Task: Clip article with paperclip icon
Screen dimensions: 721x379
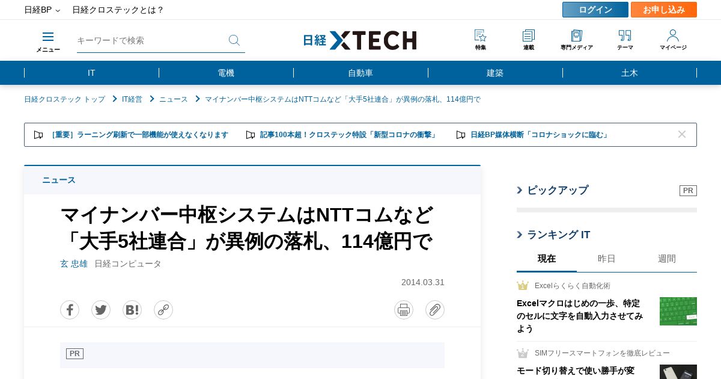Action: [x=435, y=310]
